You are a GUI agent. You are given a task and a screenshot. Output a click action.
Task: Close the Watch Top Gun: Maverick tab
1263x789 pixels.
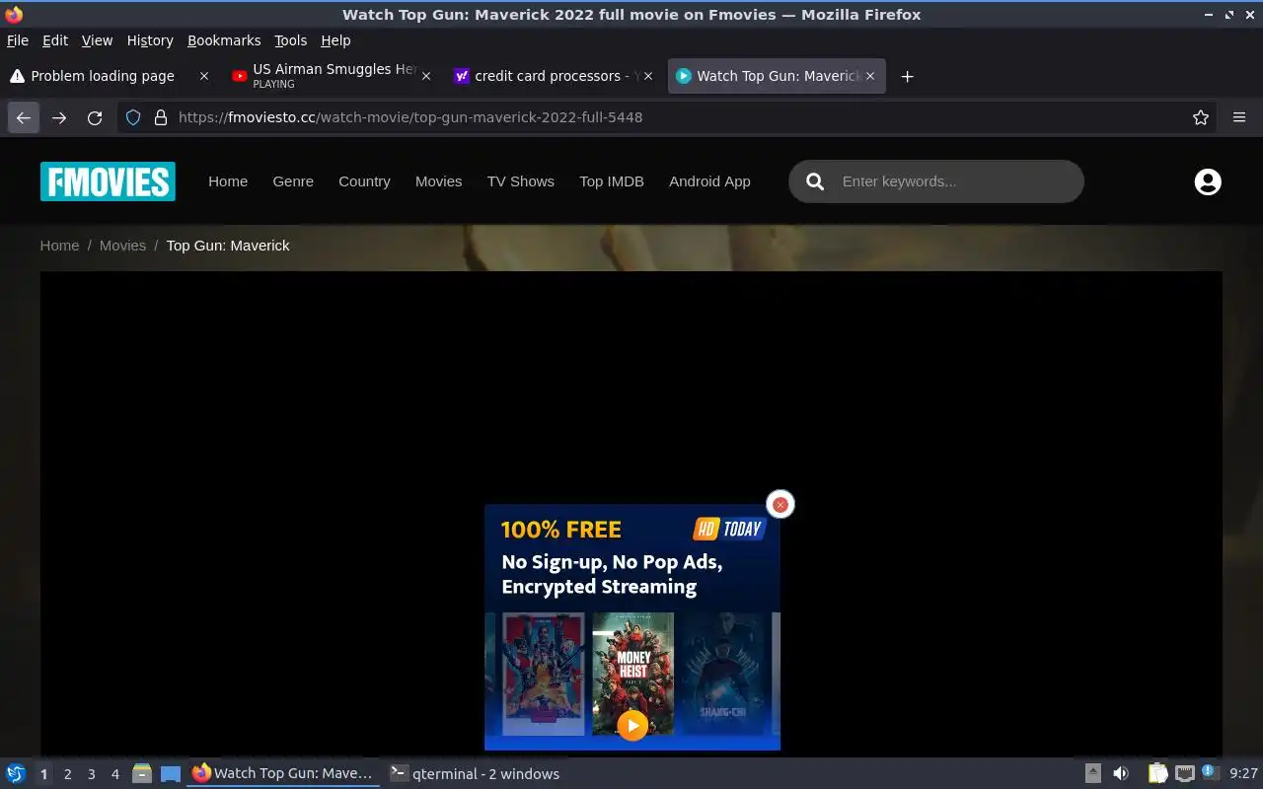870,76
